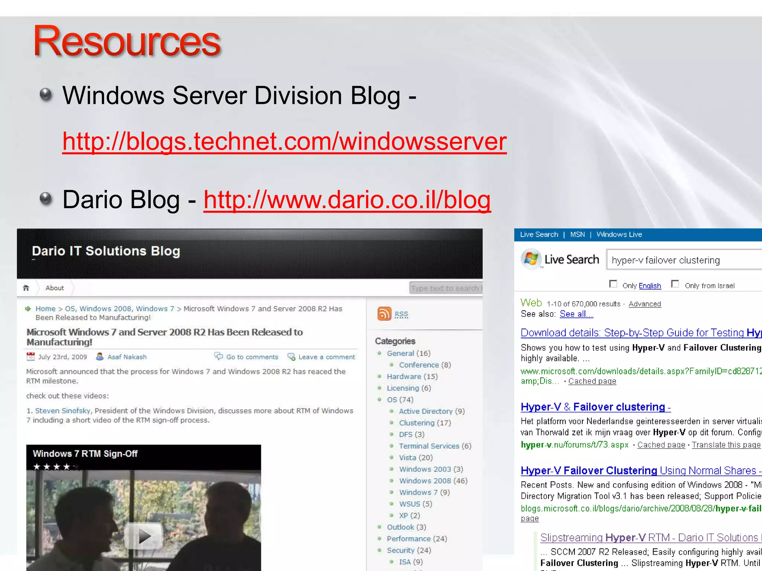Open the About tab in blog menu
Viewport: 762px width, 571px height.
55,288
